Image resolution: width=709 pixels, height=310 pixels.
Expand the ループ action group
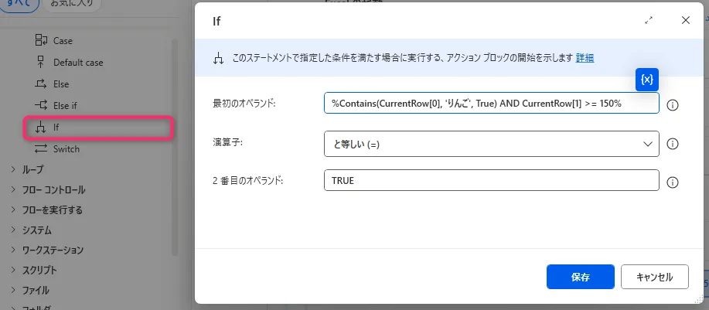point(32,169)
